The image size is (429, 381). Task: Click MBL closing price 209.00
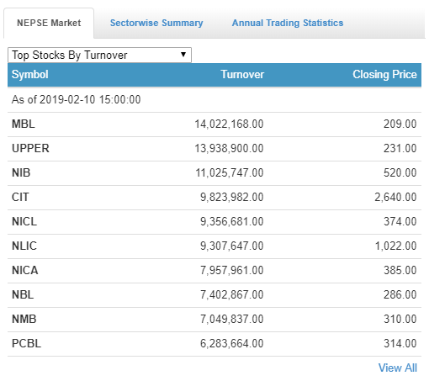click(400, 124)
